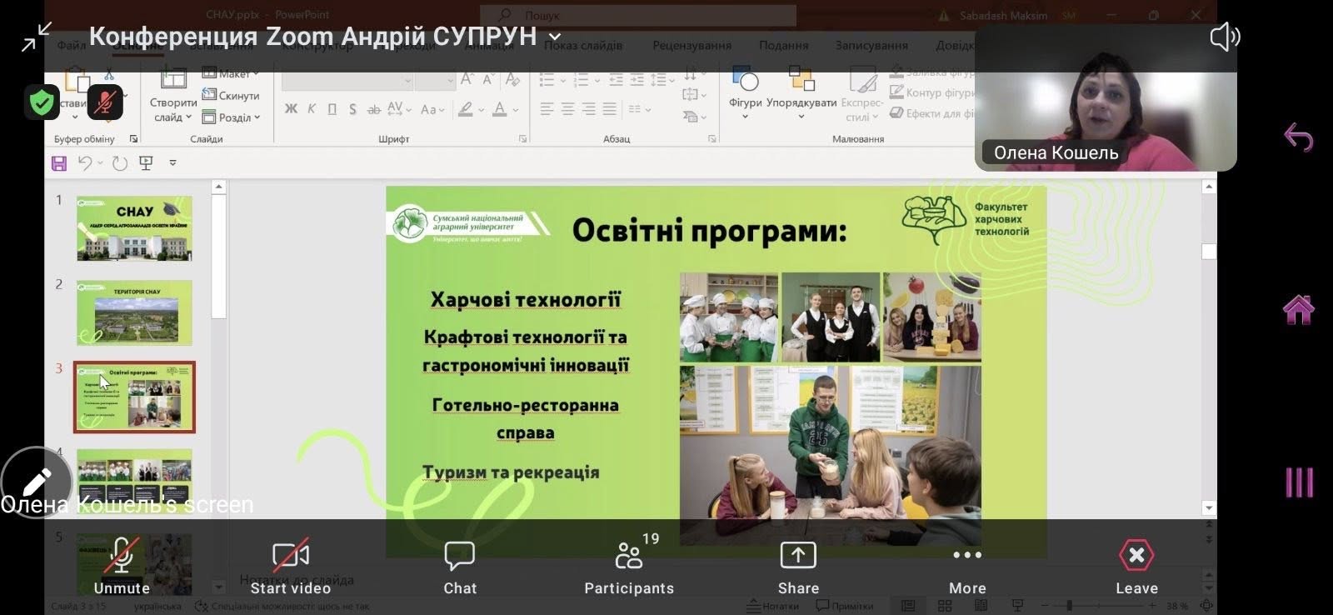Click the annotation pencil icon

[x=36, y=482]
